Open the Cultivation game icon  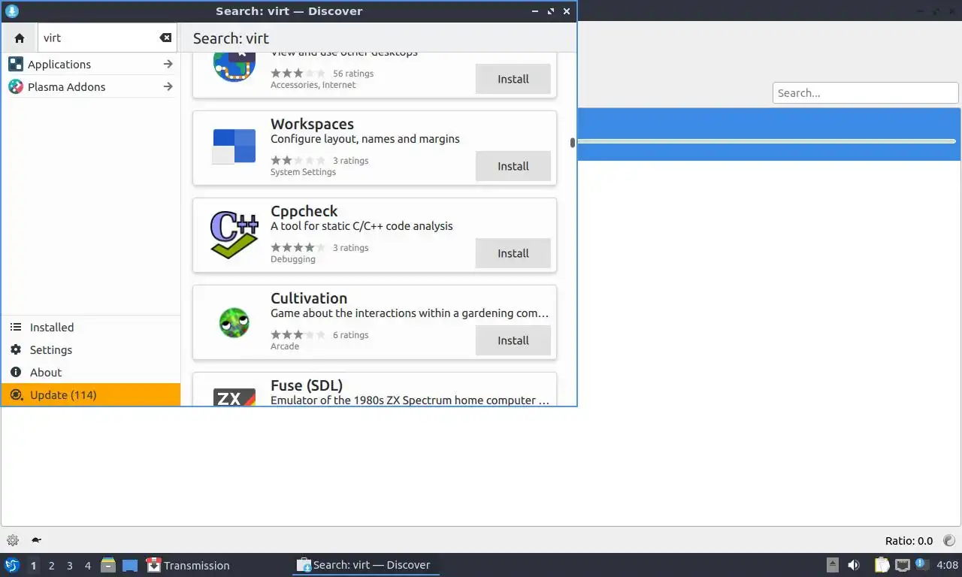pyautogui.click(x=234, y=322)
